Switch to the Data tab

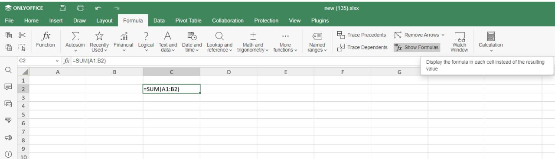[x=159, y=20]
